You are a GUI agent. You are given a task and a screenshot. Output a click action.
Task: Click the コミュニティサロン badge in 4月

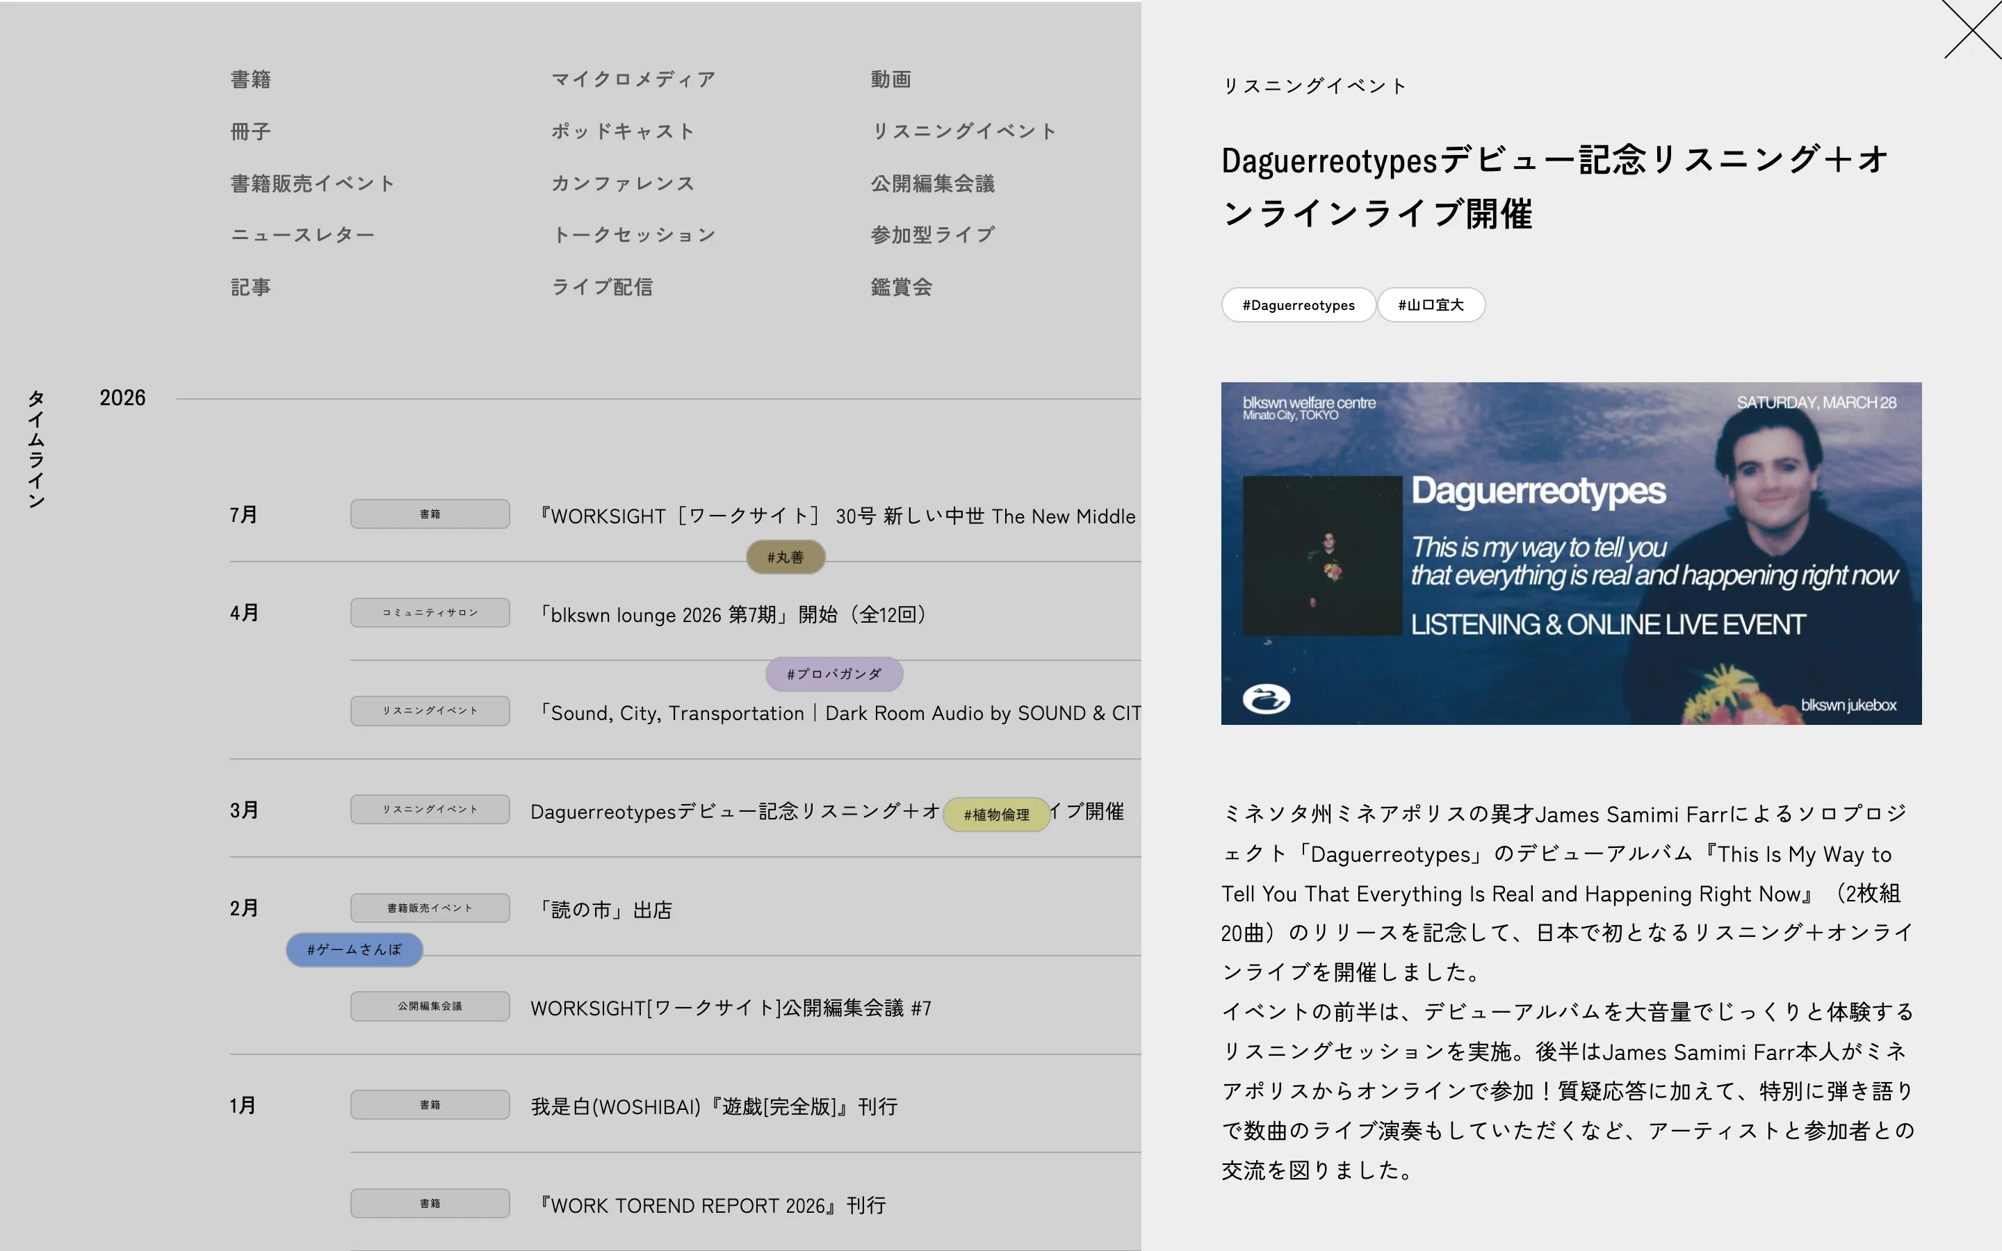click(x=430, y=613)
